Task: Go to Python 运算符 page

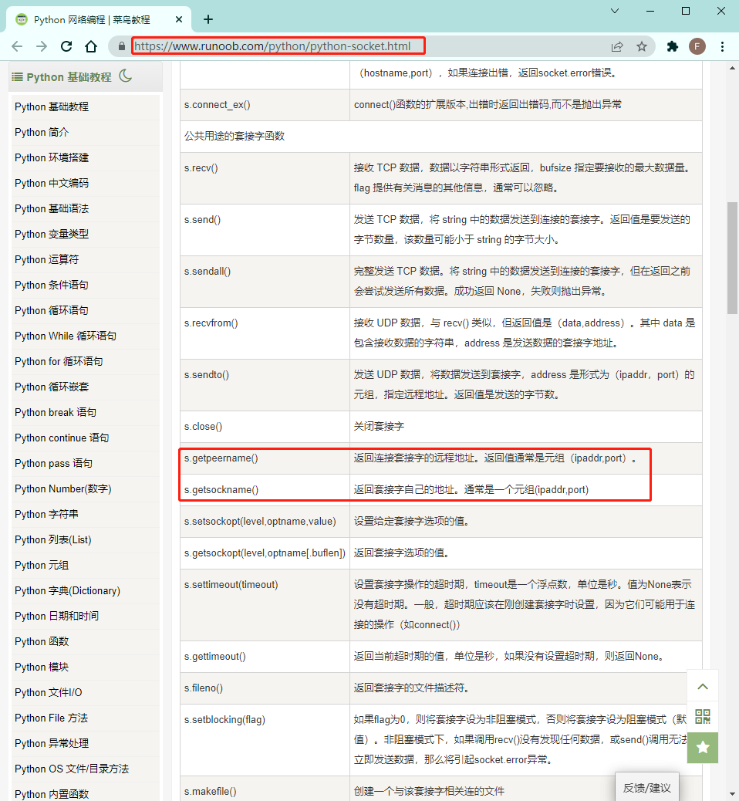Action: coord(46,259)
